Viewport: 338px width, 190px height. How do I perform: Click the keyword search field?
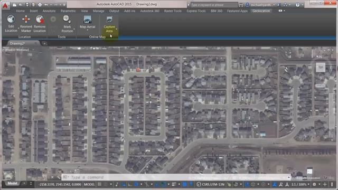213,5
